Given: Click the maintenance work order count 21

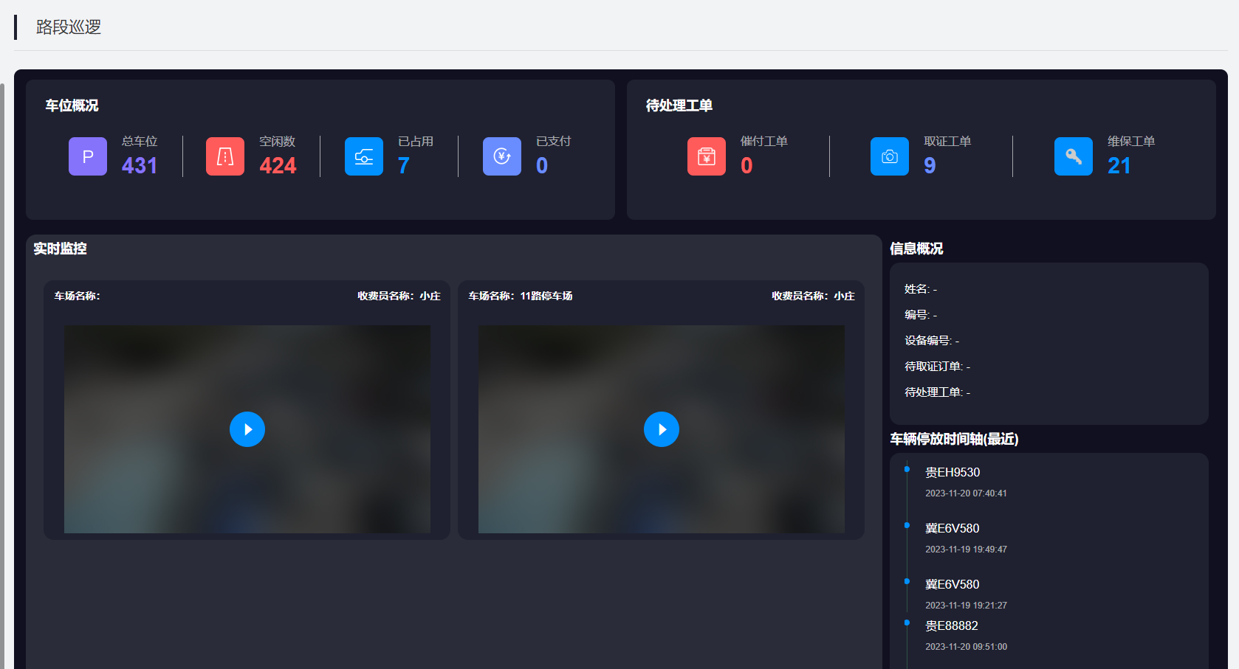Looking at the screenshot, I should point(1119,166).
